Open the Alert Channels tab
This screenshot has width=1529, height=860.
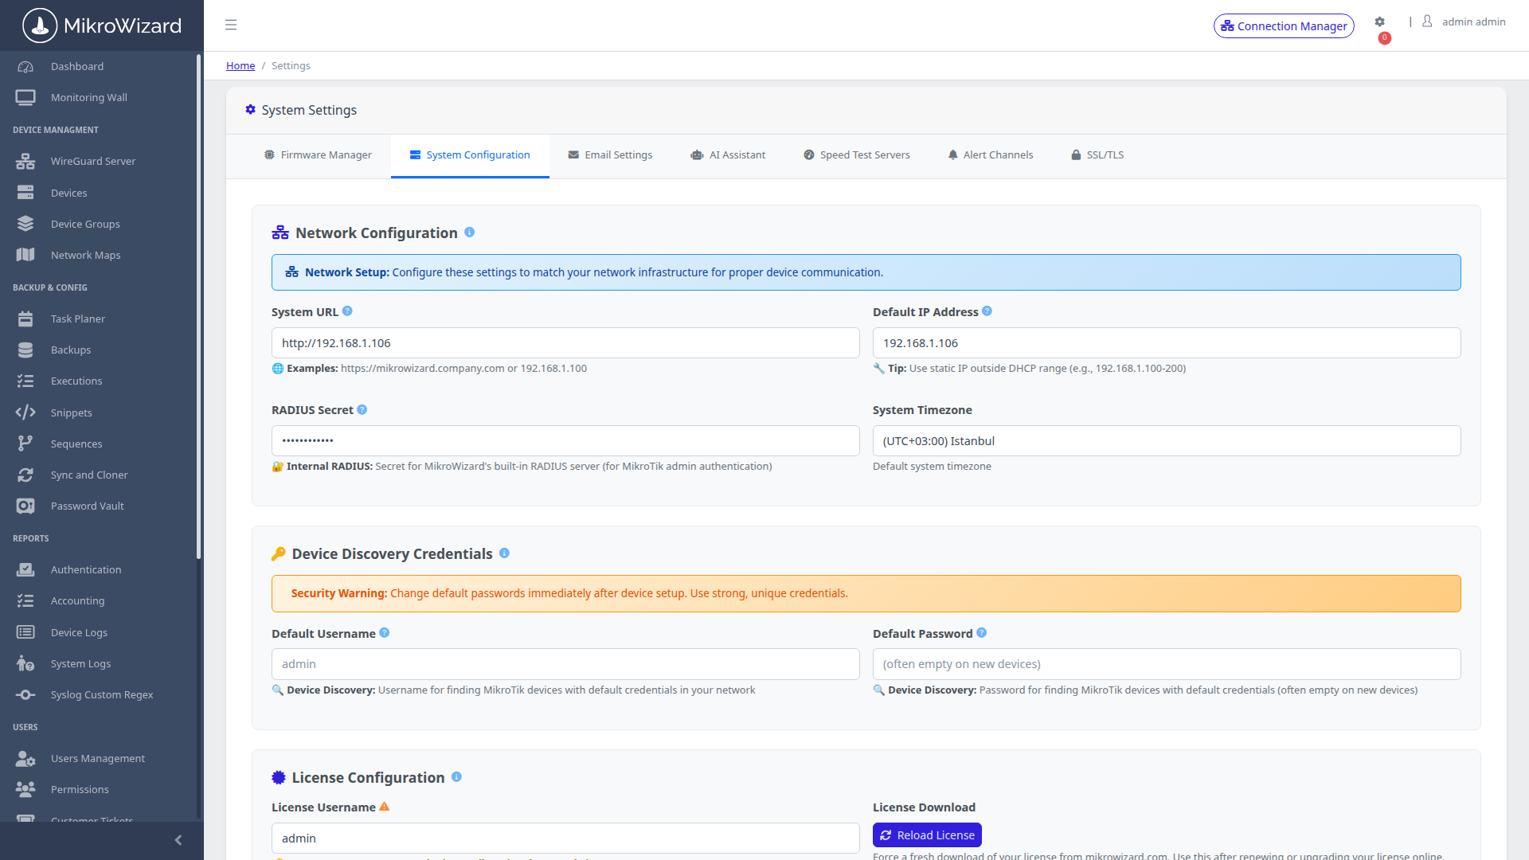click(991, 155)
